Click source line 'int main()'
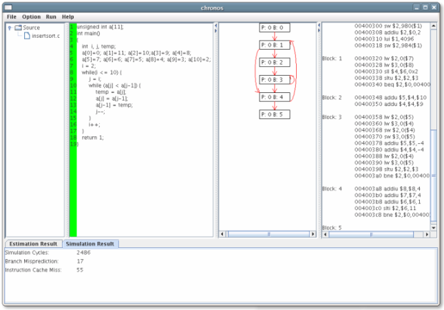Viewport: 444px width, 310px height. [88, 34]
